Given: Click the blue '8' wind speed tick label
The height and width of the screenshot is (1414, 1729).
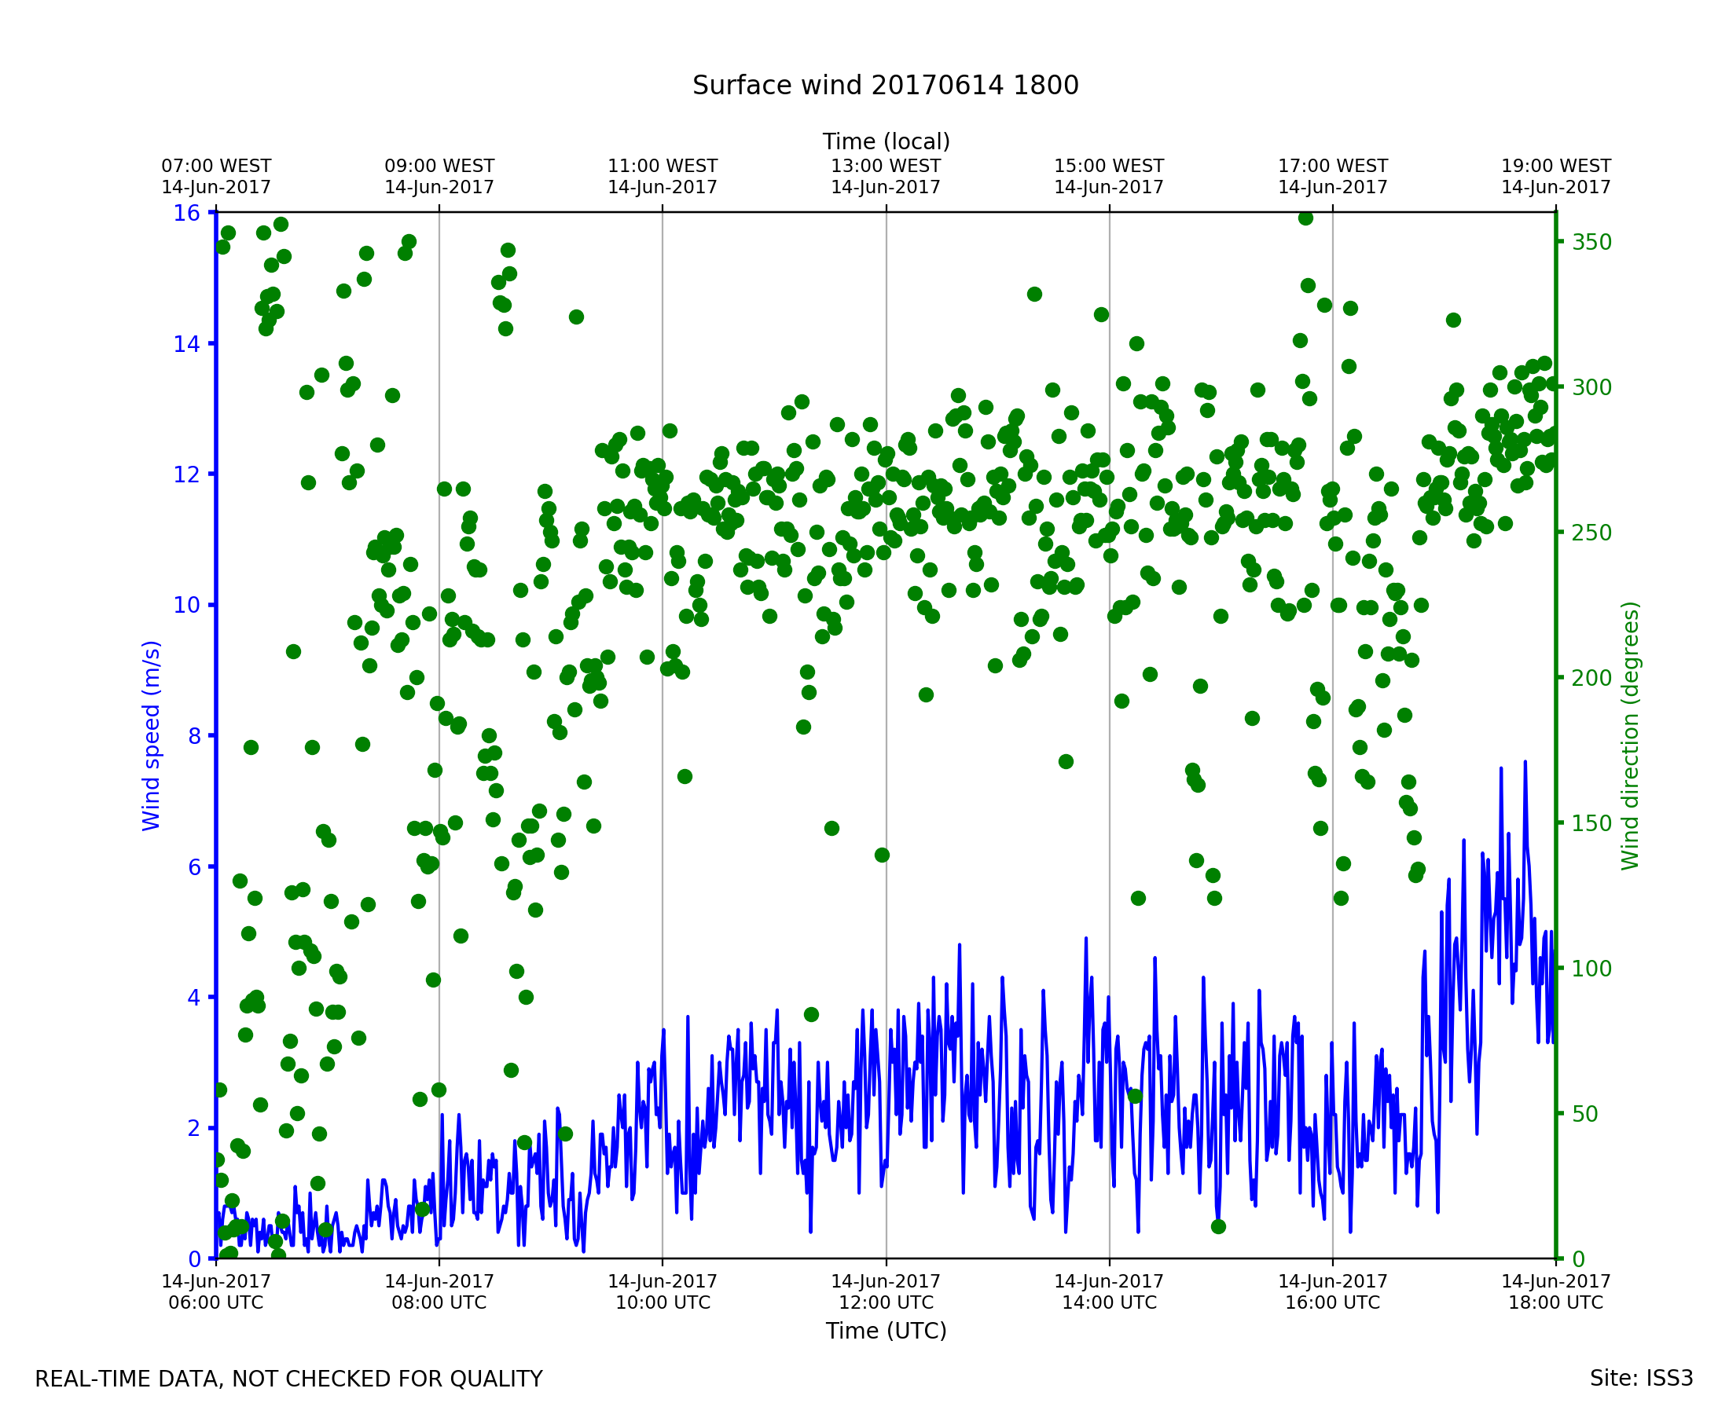Looking at the screenshot, I should point(194,736).
